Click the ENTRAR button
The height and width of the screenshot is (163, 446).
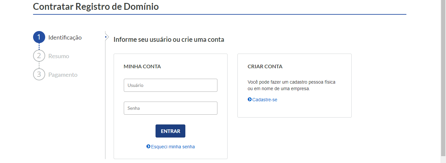click(170, 131)
